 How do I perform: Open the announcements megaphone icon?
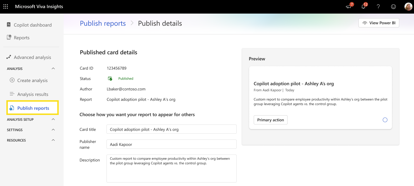point(349,7)
